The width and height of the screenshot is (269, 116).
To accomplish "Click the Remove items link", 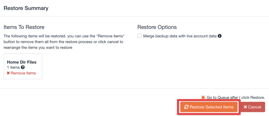I will [x=23, y=73].
